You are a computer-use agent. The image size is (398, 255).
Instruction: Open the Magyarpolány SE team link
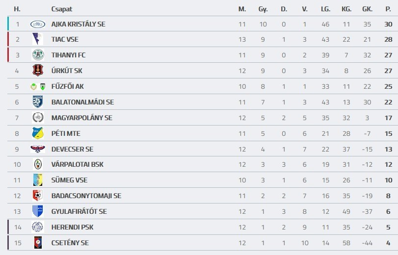tap(81, 118)
